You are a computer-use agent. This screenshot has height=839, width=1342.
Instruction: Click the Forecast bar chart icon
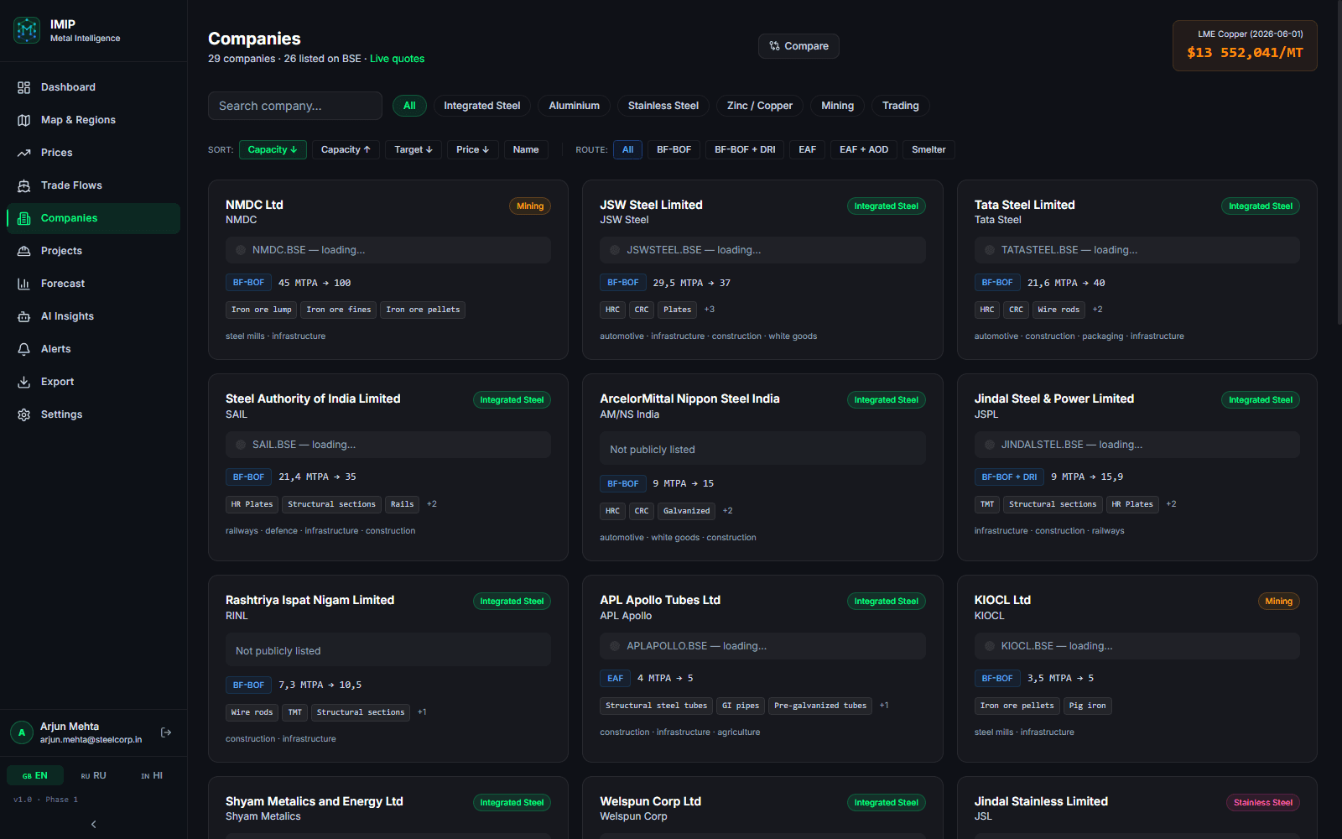[23, 284]
